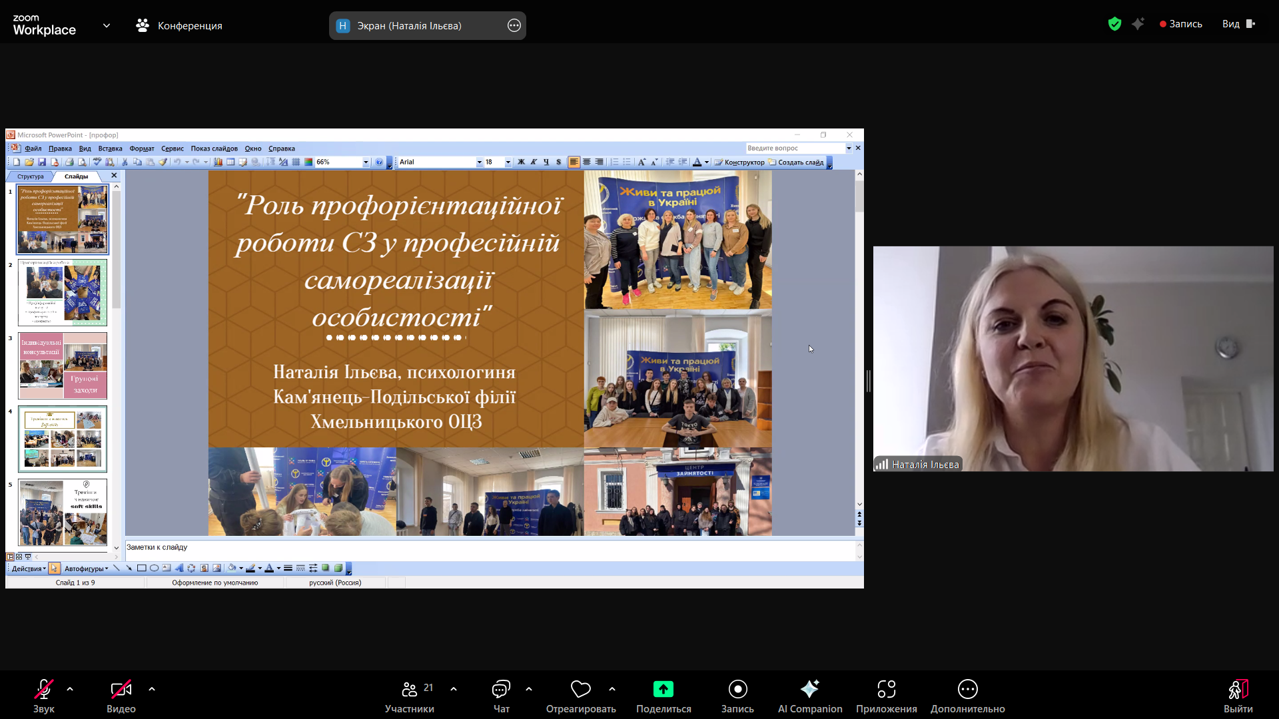Viewport: 1279px width, 719px height.
Task: Toggle recording with the bottom Запись button
Action: pos(737,689)
